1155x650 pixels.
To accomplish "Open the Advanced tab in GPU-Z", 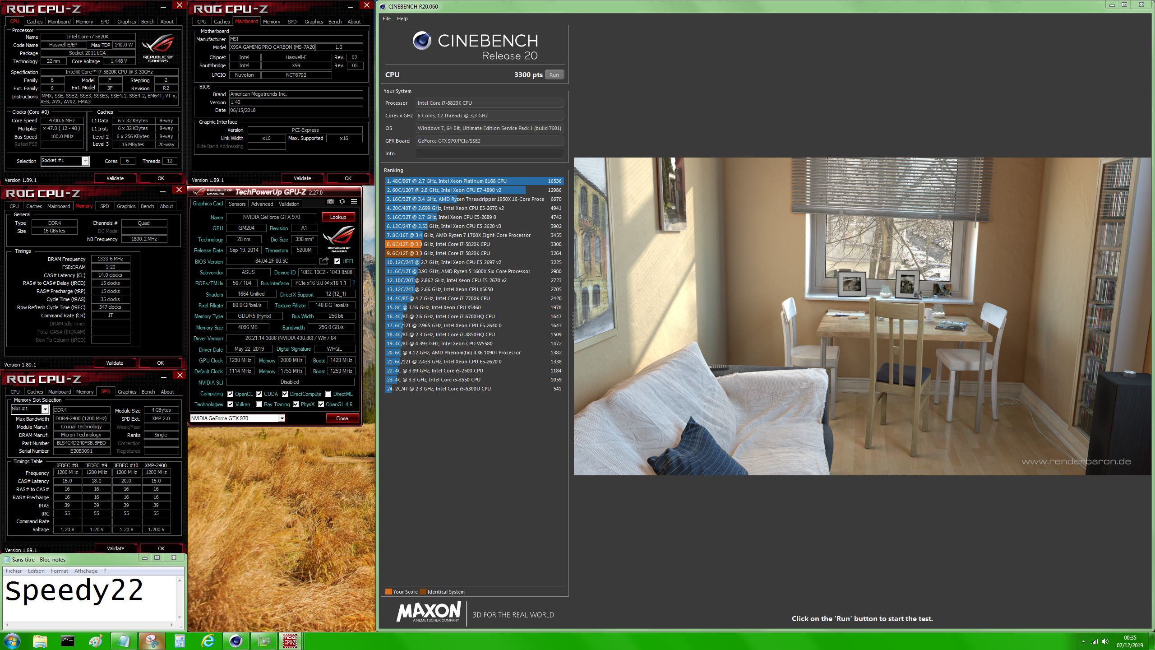I will (x=262, y=204).
